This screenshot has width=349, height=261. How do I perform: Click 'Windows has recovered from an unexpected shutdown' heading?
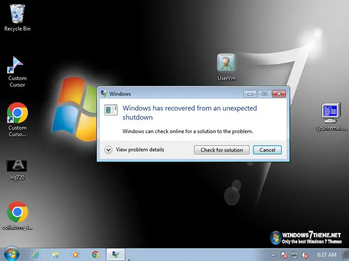[x=190, y=113]
